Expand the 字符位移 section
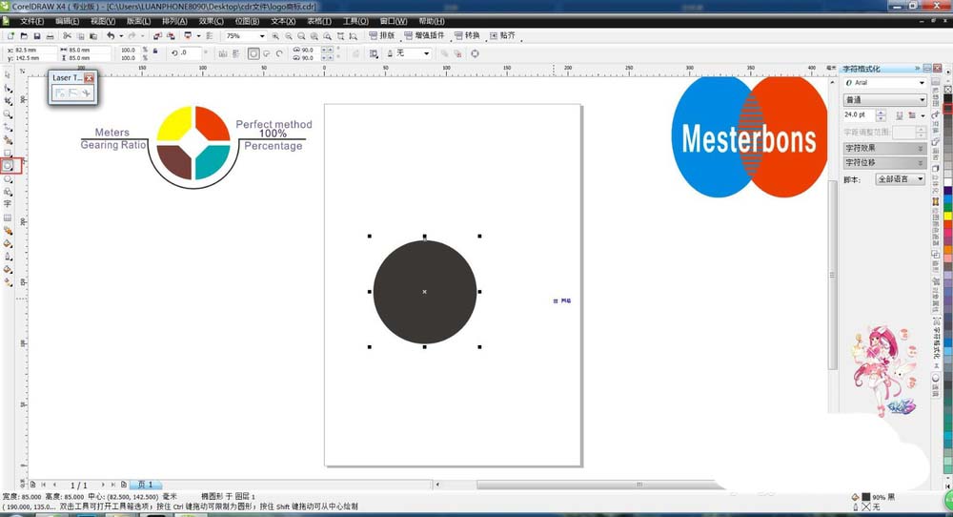 pos(885,163)
